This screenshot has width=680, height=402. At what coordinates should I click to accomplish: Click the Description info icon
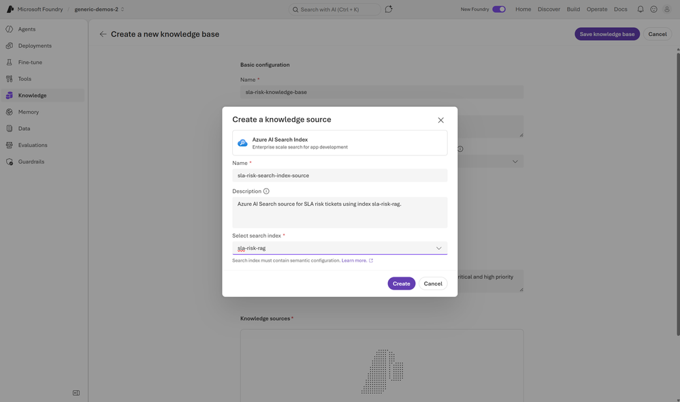266,191
